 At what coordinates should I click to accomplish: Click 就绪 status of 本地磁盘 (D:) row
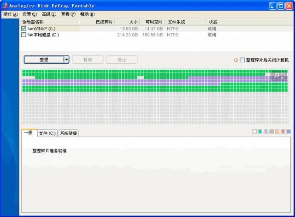pyautogui.click(x=212, y=35)
